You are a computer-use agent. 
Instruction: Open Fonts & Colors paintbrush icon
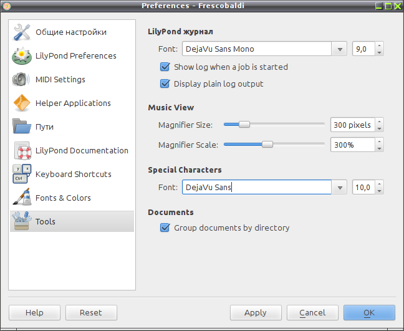[22, 198]
